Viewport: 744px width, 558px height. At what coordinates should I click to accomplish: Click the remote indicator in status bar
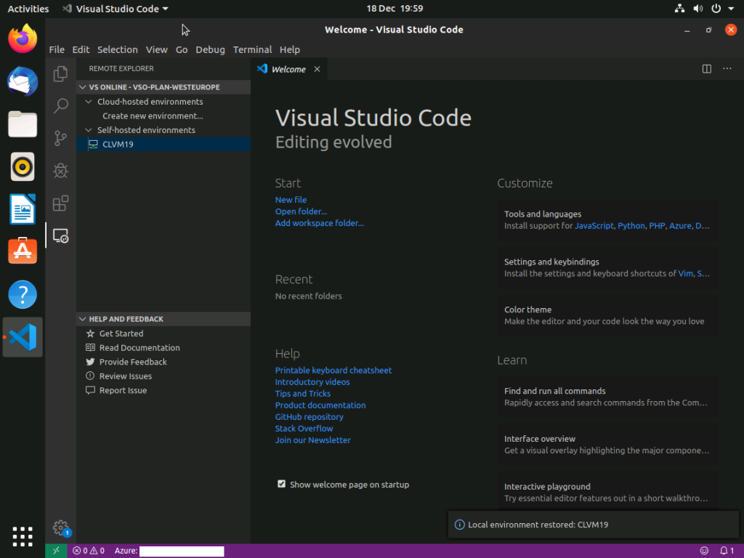click(x=56, y=551)
